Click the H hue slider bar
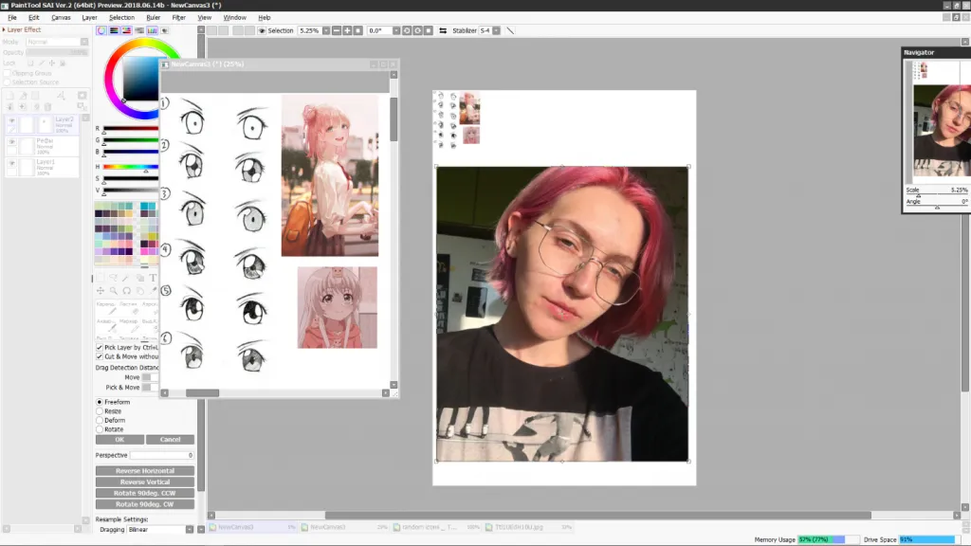The width and height of the screenshot is (971, 546). point(130,167)
